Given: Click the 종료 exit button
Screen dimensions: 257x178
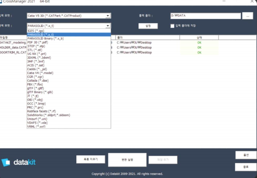Looking at the screenshot, I should [x=246, y=167].
